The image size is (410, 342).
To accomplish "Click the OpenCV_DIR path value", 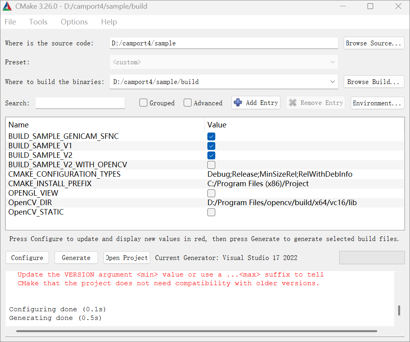I will (282, 203).
